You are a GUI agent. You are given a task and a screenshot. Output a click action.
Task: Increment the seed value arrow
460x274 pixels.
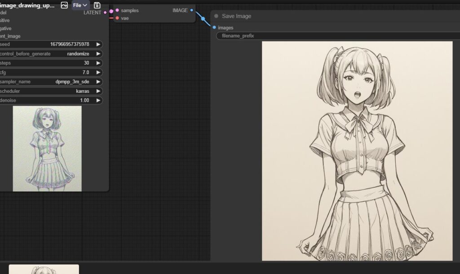98,44
